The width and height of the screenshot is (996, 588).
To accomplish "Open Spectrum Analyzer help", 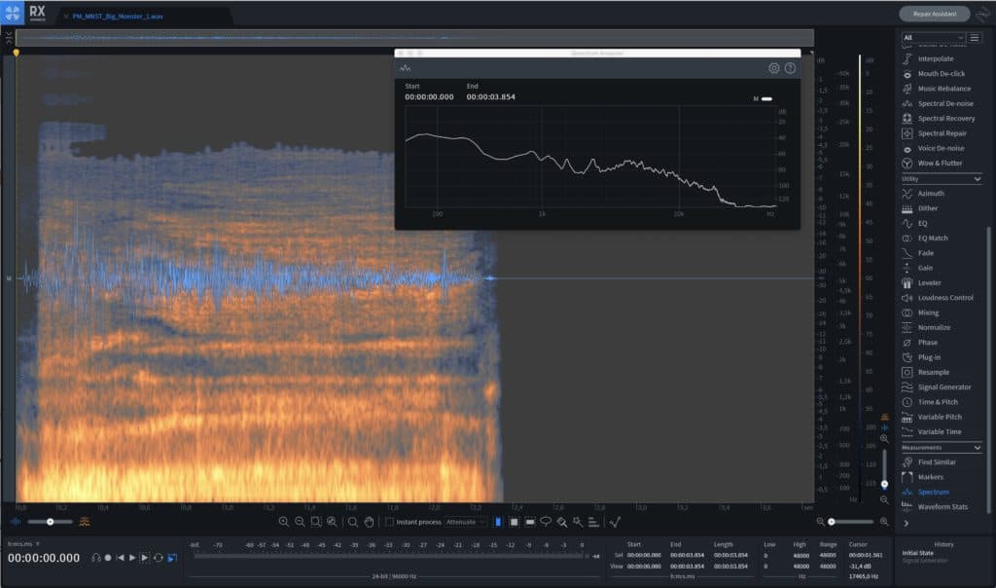I will 790,68.
